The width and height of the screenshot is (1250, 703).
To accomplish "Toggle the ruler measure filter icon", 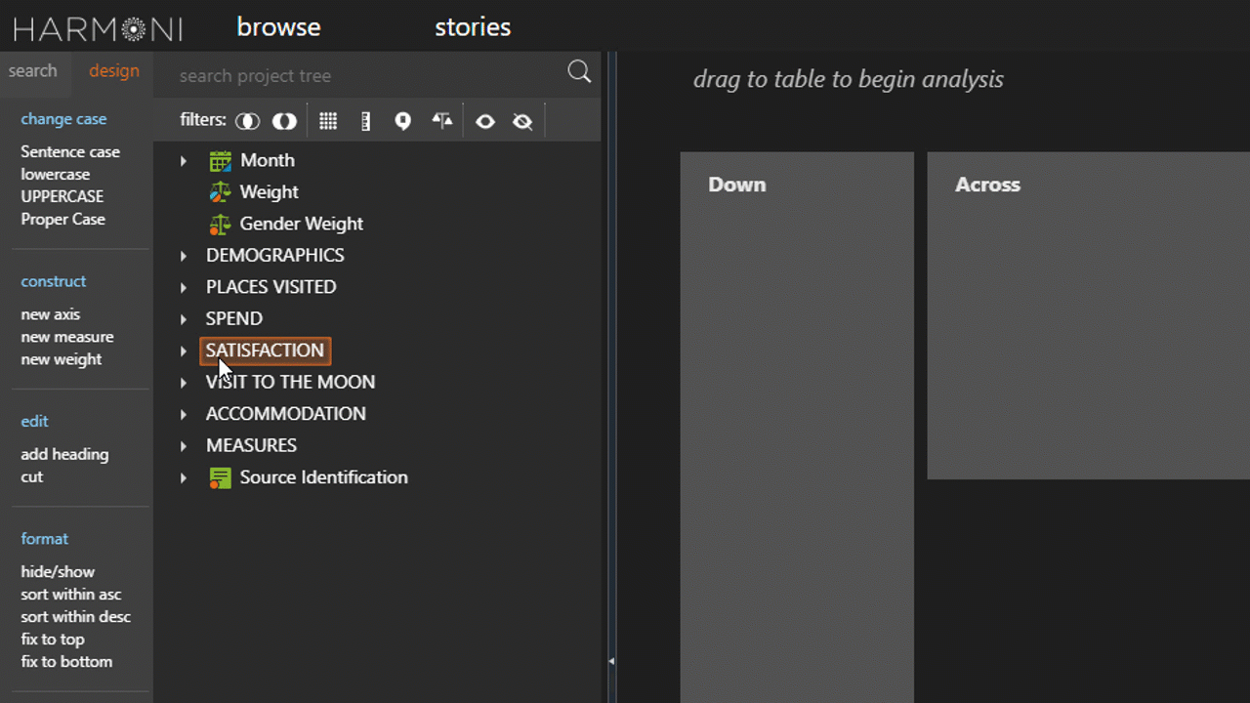I will (x=365, y=121).
